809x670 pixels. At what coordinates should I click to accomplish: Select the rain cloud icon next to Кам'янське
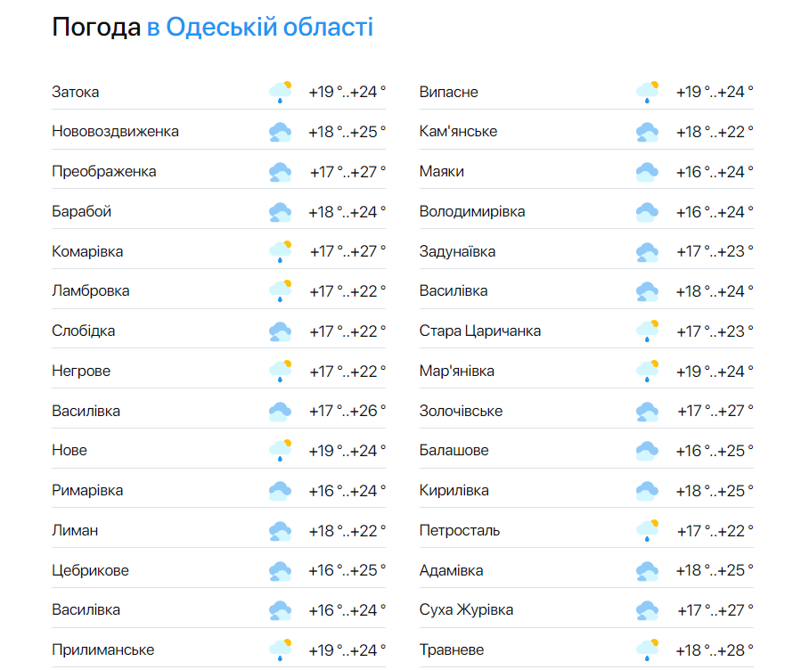647,130
